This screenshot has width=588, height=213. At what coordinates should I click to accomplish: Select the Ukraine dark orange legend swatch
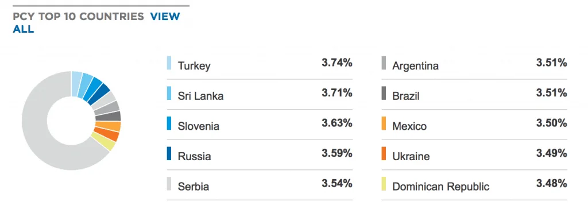point(384,153)
